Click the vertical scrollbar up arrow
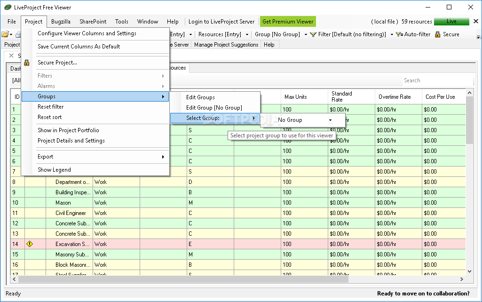The width and height of the screenshot is (482, 302). (469, 93)
